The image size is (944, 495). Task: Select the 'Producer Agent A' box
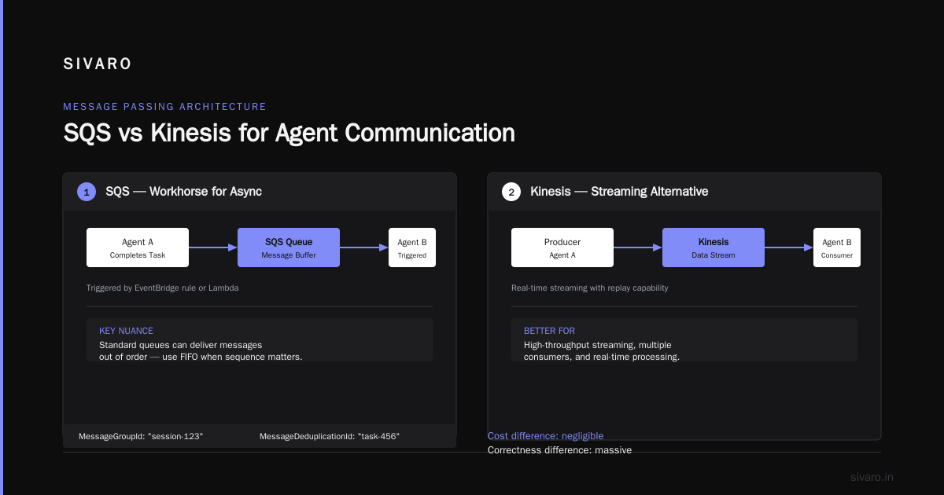click(x=562, y=247)
